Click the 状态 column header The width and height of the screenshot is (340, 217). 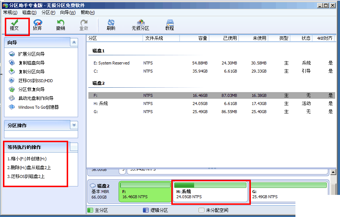click(301, 38)
